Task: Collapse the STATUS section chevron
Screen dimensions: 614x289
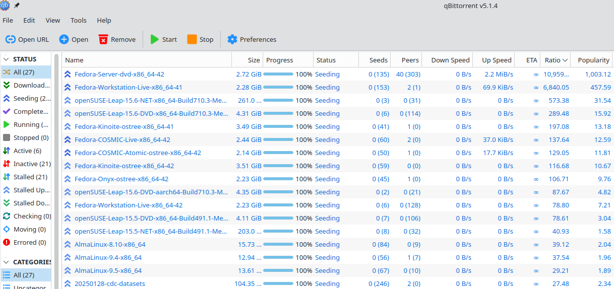Action: (6, 59)
